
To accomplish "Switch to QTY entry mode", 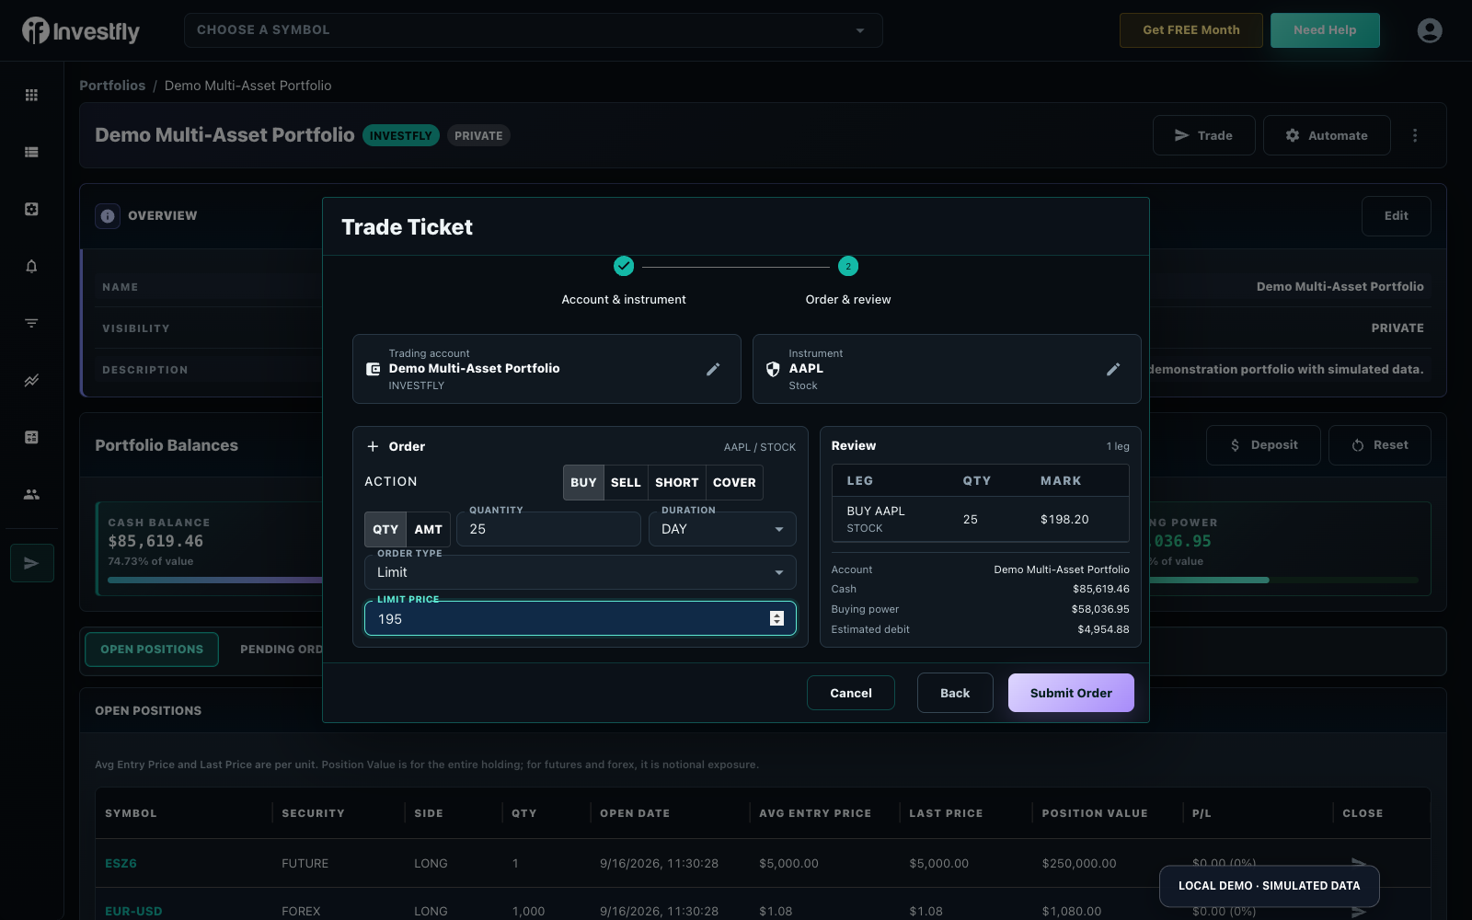I will coord(385,529).
